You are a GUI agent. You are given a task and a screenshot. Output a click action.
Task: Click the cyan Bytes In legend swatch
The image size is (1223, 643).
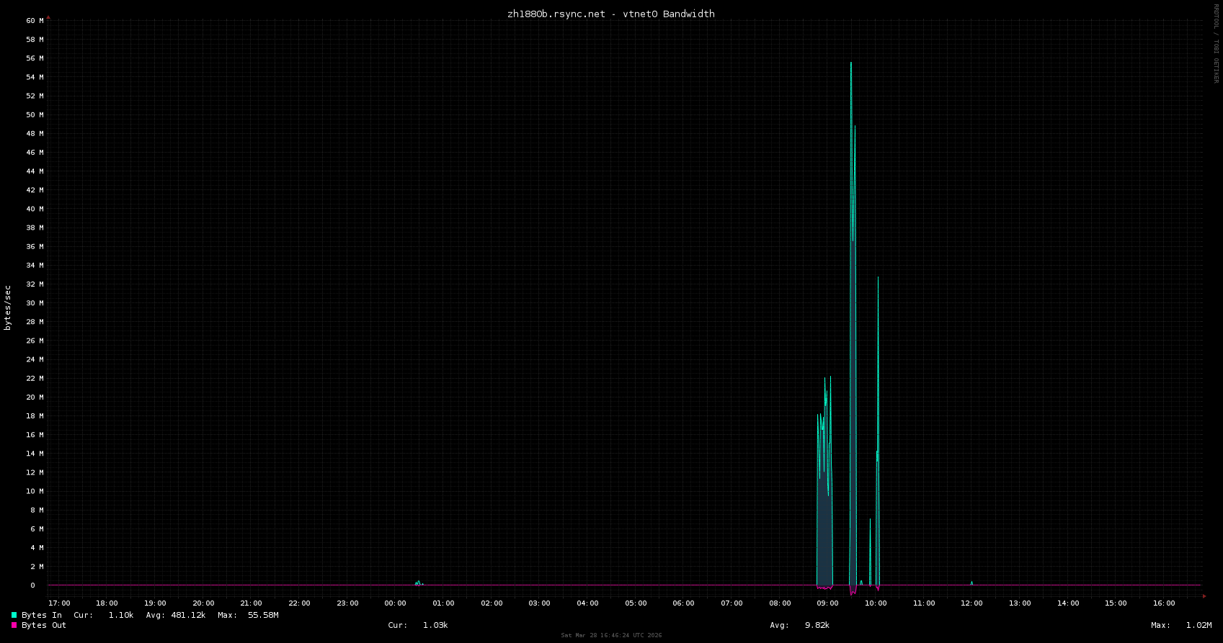click(14, 615)
